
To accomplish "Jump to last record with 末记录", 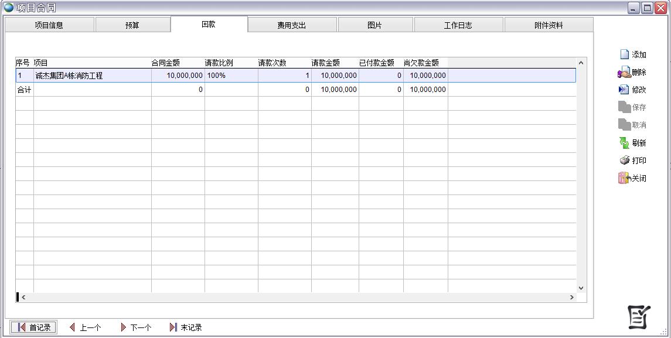I will click(186, 327).
